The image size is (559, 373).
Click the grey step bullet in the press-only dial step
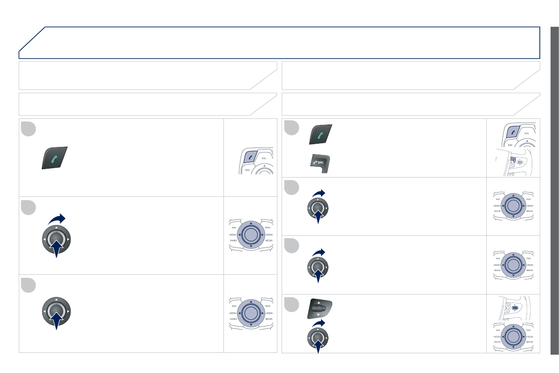[28, 285]
